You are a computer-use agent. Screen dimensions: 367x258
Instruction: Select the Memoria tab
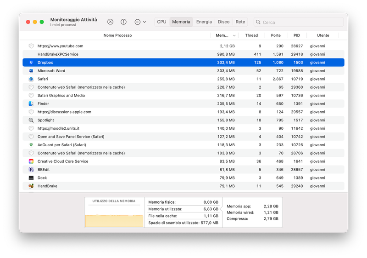pyautogui.click(x=181, y=22)
